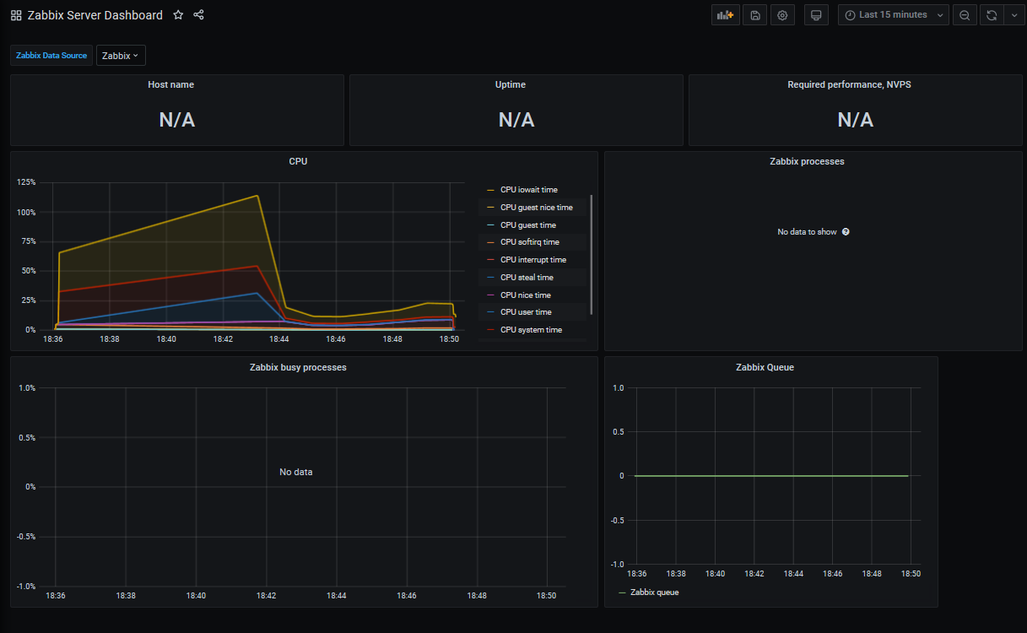Open the Uptime panel title
Screen dimensions: 1027x633
point(511,84)
